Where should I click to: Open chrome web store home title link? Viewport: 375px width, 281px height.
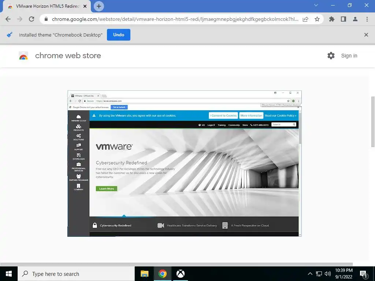tap(68, 56)
